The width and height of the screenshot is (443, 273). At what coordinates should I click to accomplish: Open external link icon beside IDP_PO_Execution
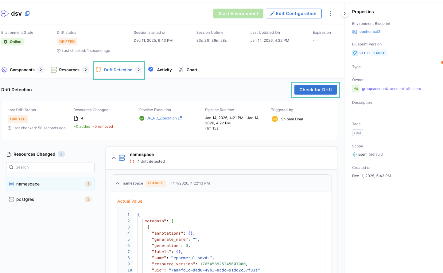click(x=180, y=118)
